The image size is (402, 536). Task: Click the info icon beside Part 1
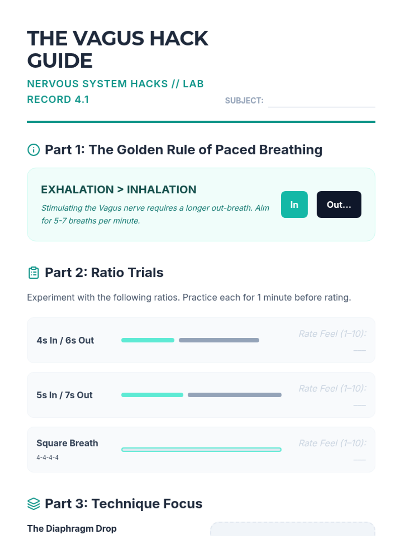coord(33,150)
